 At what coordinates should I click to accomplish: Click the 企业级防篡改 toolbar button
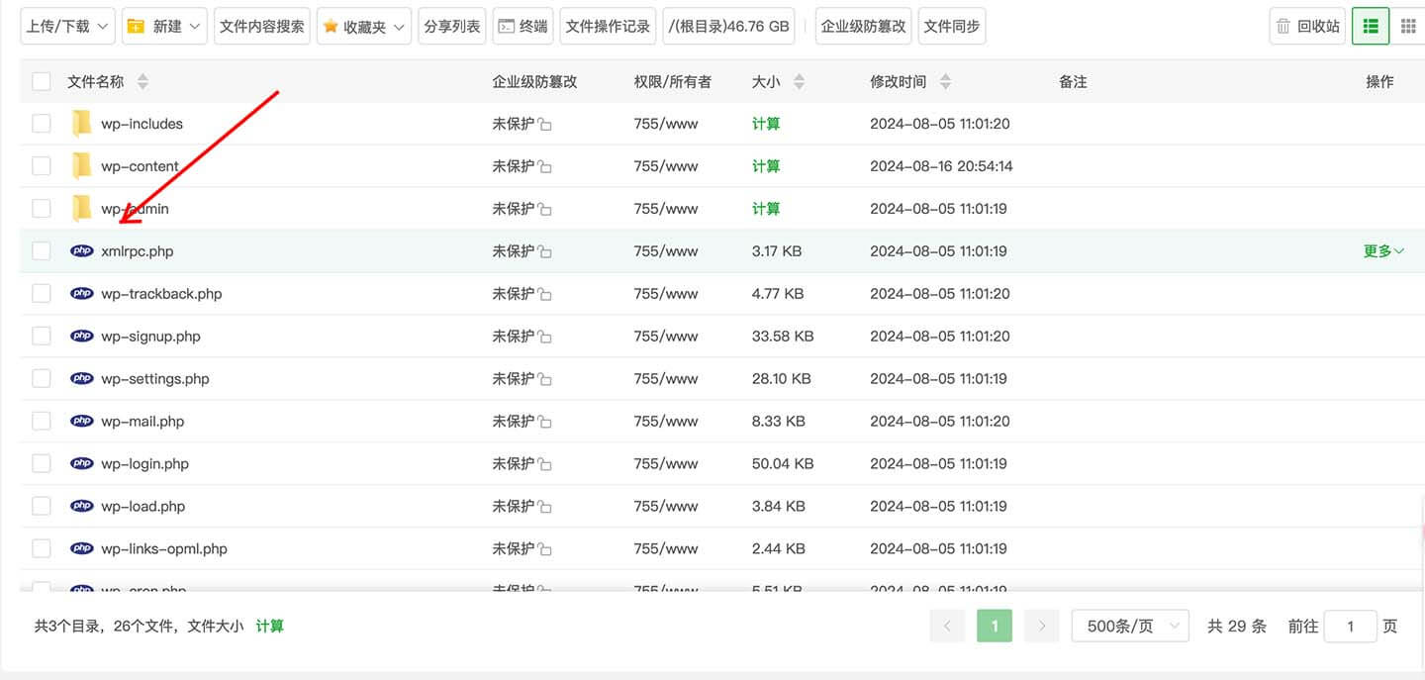(864, 27)
